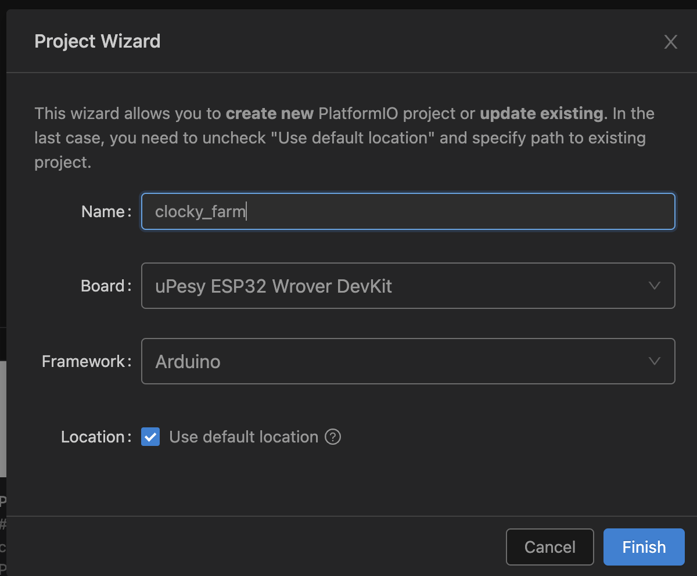Click the help question mark icon beside Location
This screenshot has height=576, width=697.
(x=333, y=437)
